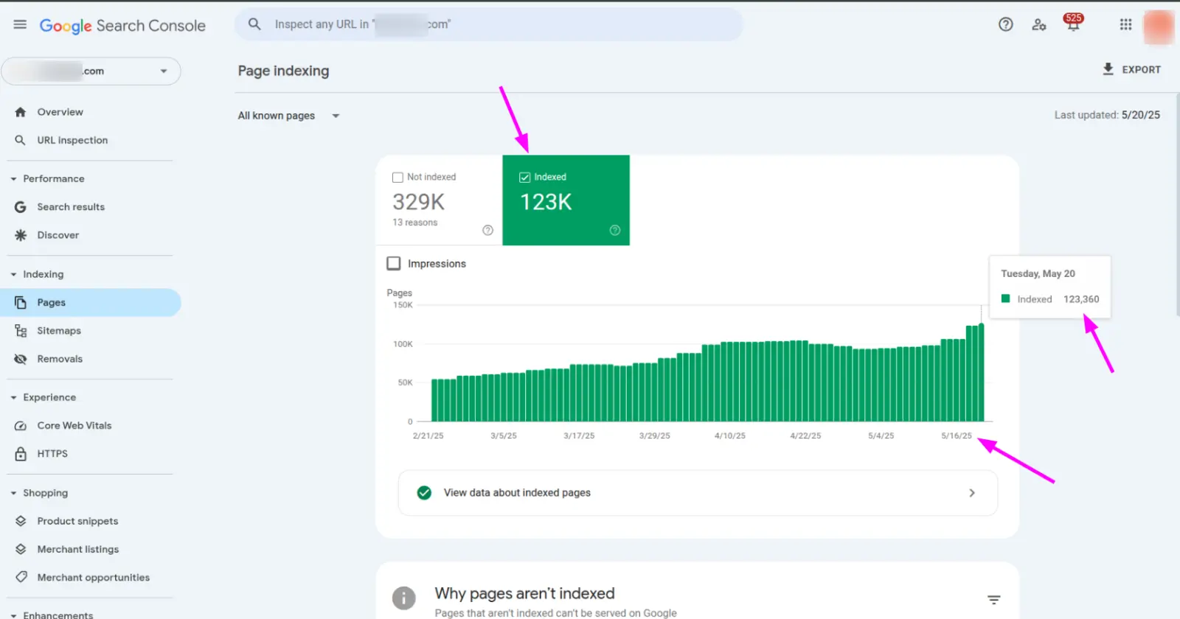Uncheck the Indexed checkbox

524,177
